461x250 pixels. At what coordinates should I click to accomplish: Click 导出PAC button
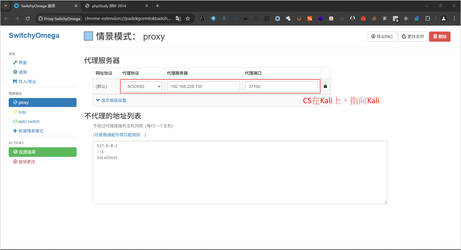382,36
